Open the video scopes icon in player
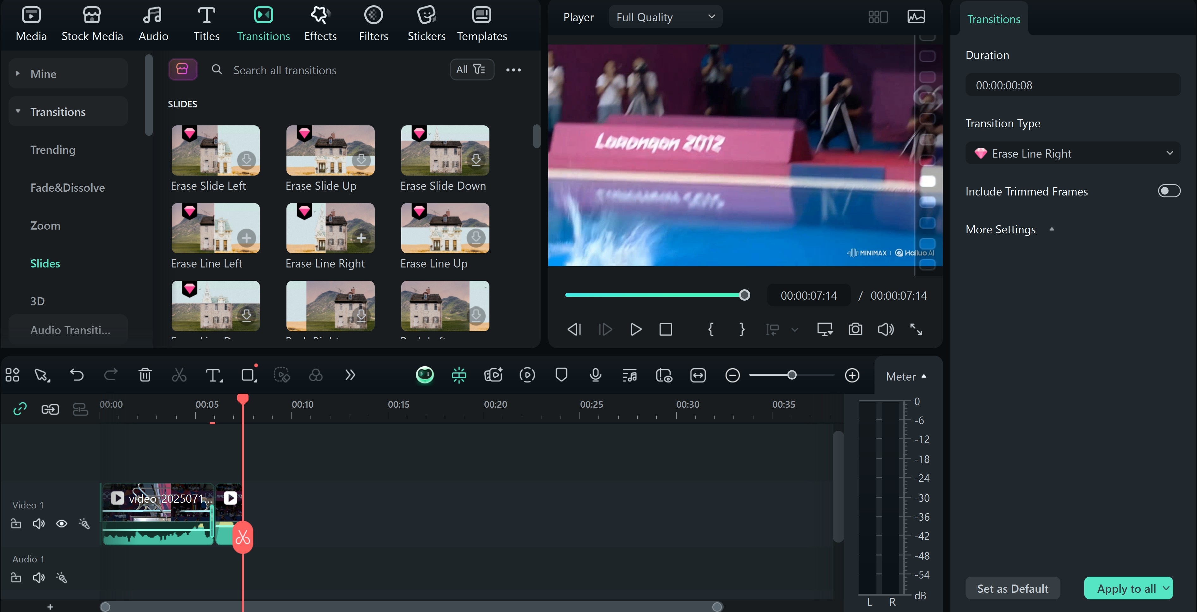This screenshot has height=612, width=1197. point(916,17)
